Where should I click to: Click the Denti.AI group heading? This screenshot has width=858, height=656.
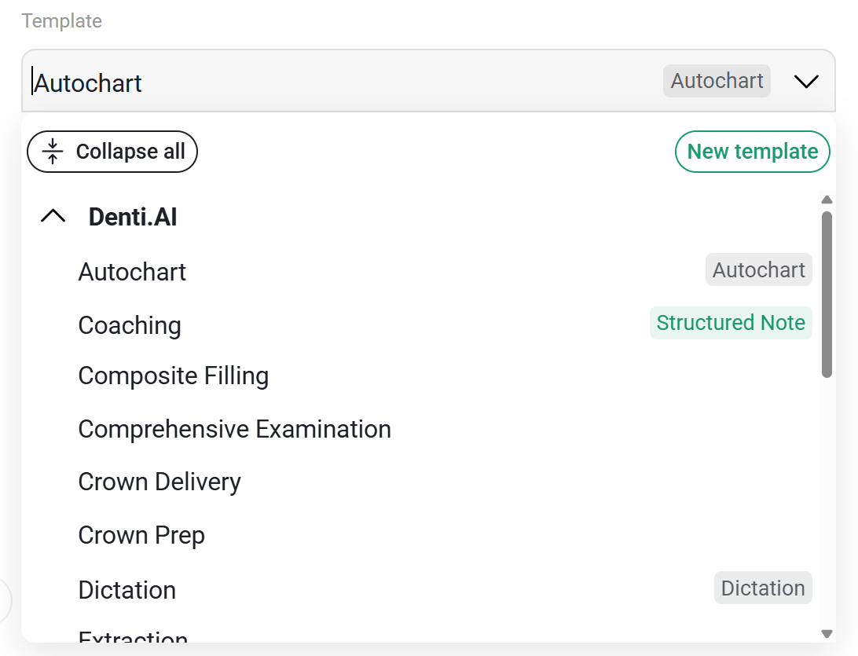pos(133,217)
